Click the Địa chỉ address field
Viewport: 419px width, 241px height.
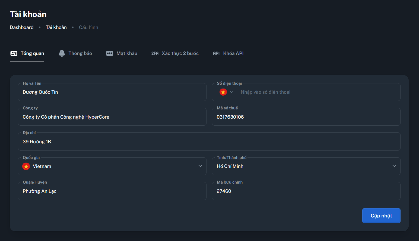click(209, 142)
